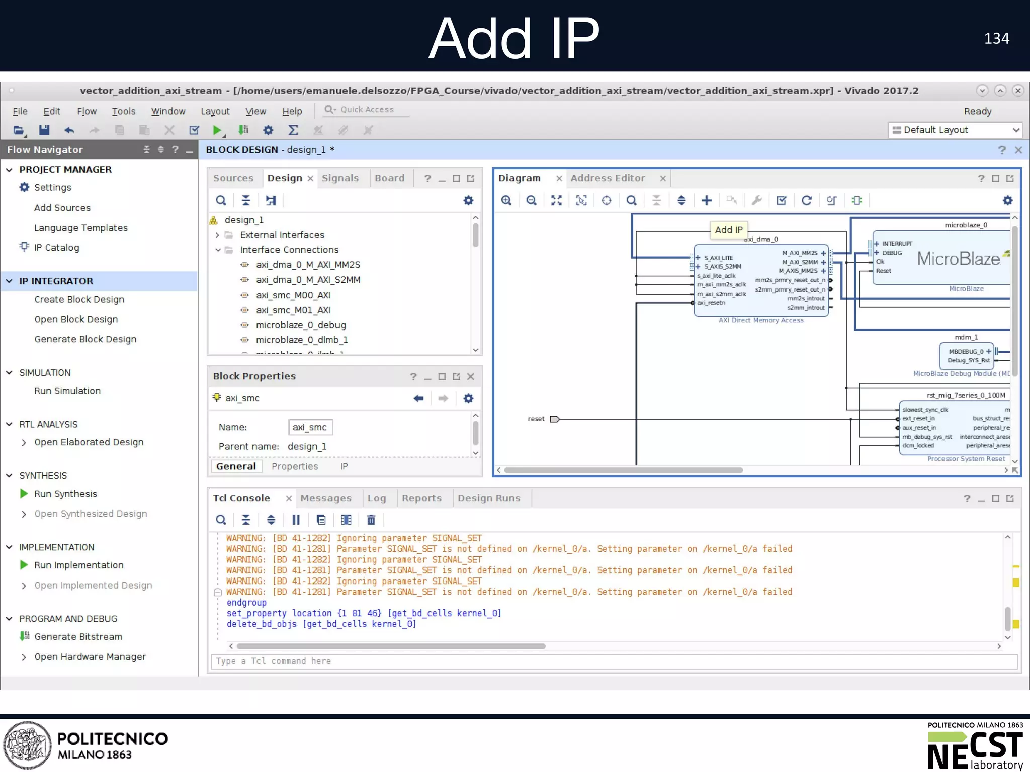Collapse Interface Connections tree node
The image size is (1030, 772).
(218, 250)
